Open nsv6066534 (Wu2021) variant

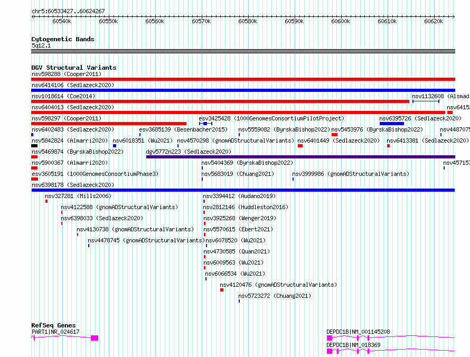pyautogui.click(x=236, y=274)
